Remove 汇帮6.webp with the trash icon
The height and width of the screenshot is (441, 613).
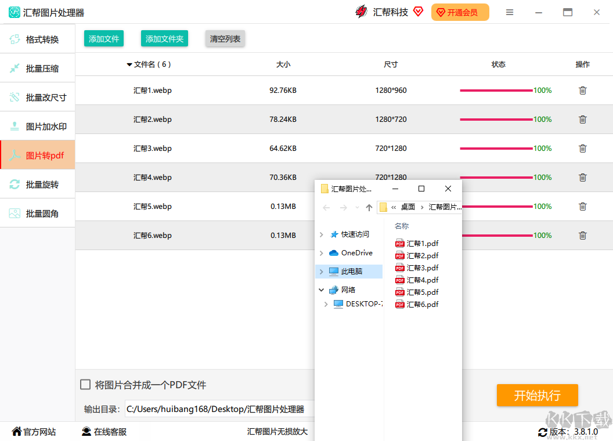click(582, 236)
